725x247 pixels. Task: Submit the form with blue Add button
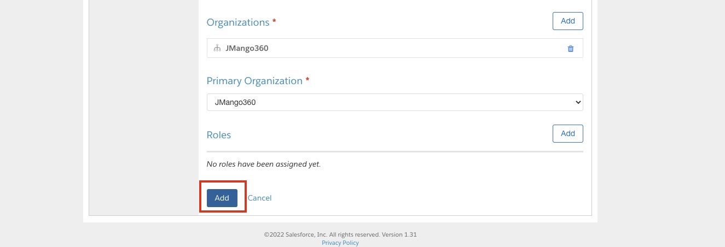222,198
